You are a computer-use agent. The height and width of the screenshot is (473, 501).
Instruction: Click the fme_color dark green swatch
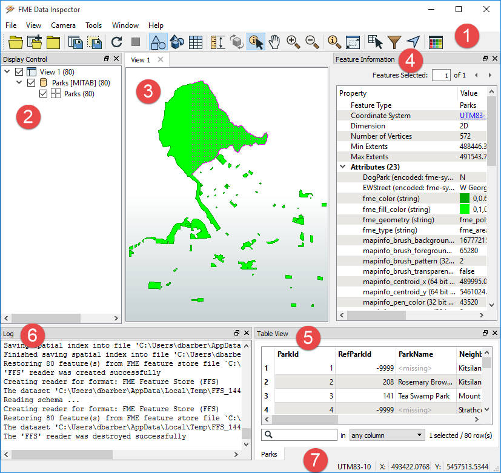click(464, 198)
